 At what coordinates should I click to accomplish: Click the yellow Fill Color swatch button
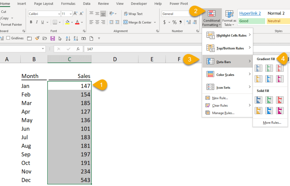pyautogui.click(x=67, y=22)
